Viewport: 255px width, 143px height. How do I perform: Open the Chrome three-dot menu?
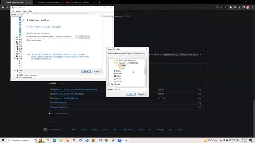click(252, 7)
